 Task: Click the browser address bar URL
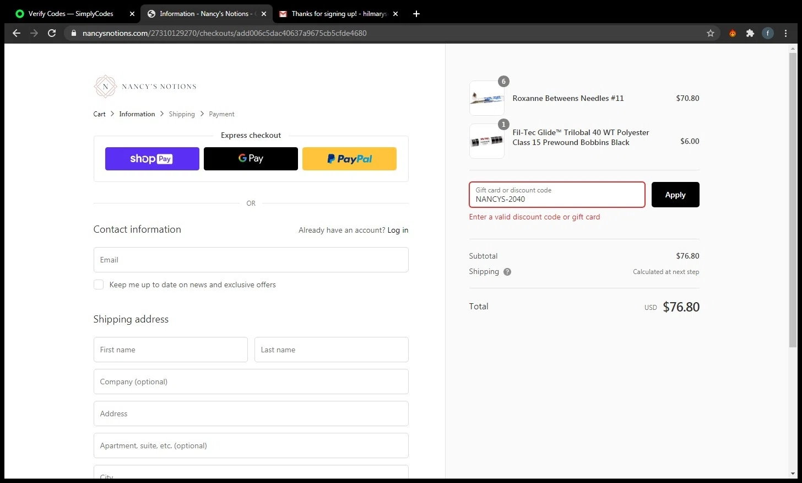(224, 33)
